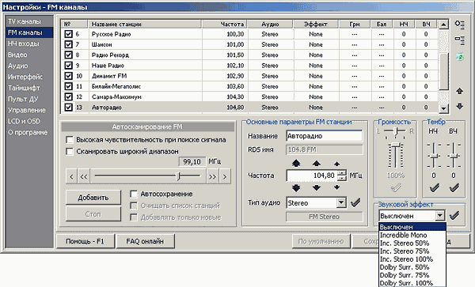
Task: Click the Название field containing Авторадио
Action: [x=324, y=136]
